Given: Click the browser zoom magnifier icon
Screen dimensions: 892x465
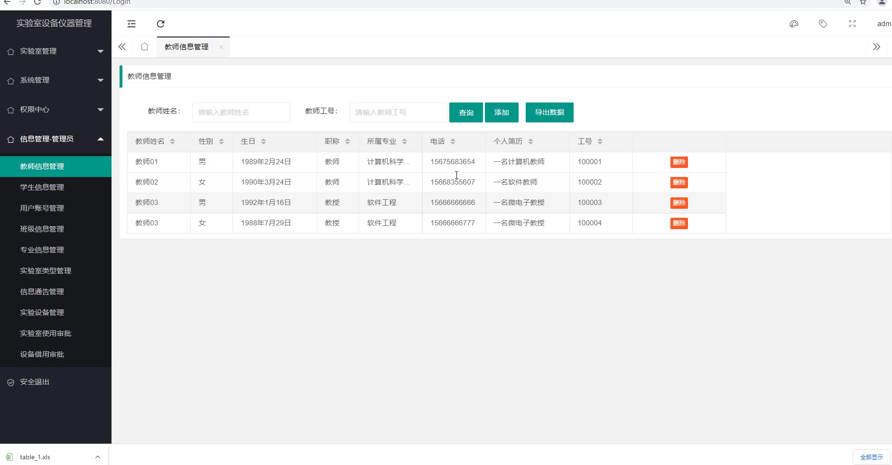Looking at the screenshot, I should (848, 2).
